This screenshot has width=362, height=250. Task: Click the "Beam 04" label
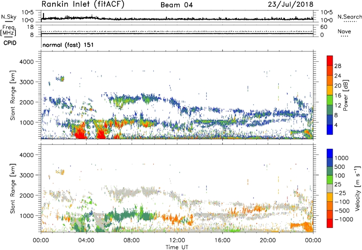coord(176,5)
